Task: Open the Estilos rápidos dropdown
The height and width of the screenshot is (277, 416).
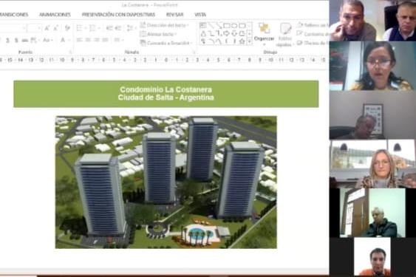Action: (x=285, y=35)
